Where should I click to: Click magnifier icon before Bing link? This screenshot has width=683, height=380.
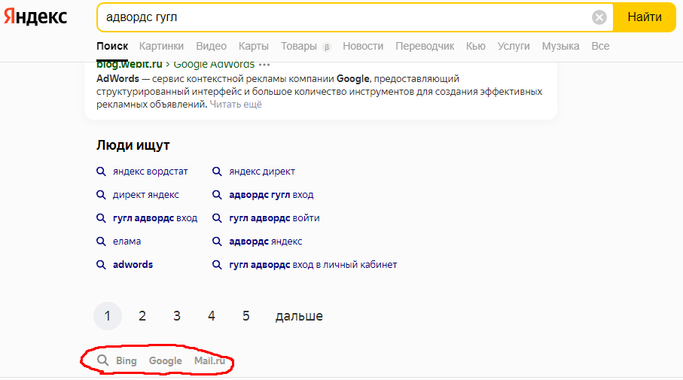coord(102,361)
